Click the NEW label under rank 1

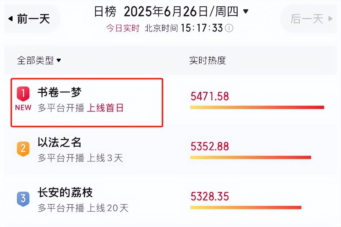pos(23,108)
